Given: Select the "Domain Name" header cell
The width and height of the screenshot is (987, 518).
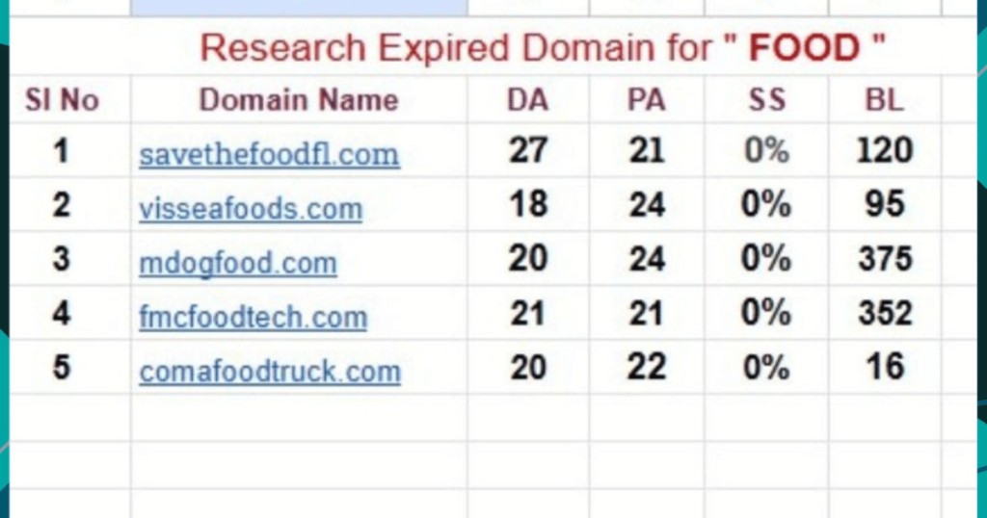Looking at the screenshot, I should [x=298, y=100].
